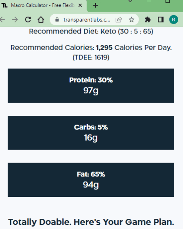Reload the Macro Calculator page

[x=28, y=20]
